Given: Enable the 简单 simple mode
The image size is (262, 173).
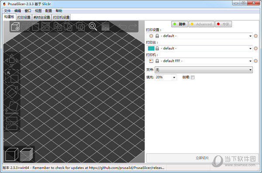Looking at the screenshot, I should pyautogui.click(x=179, y=24).
